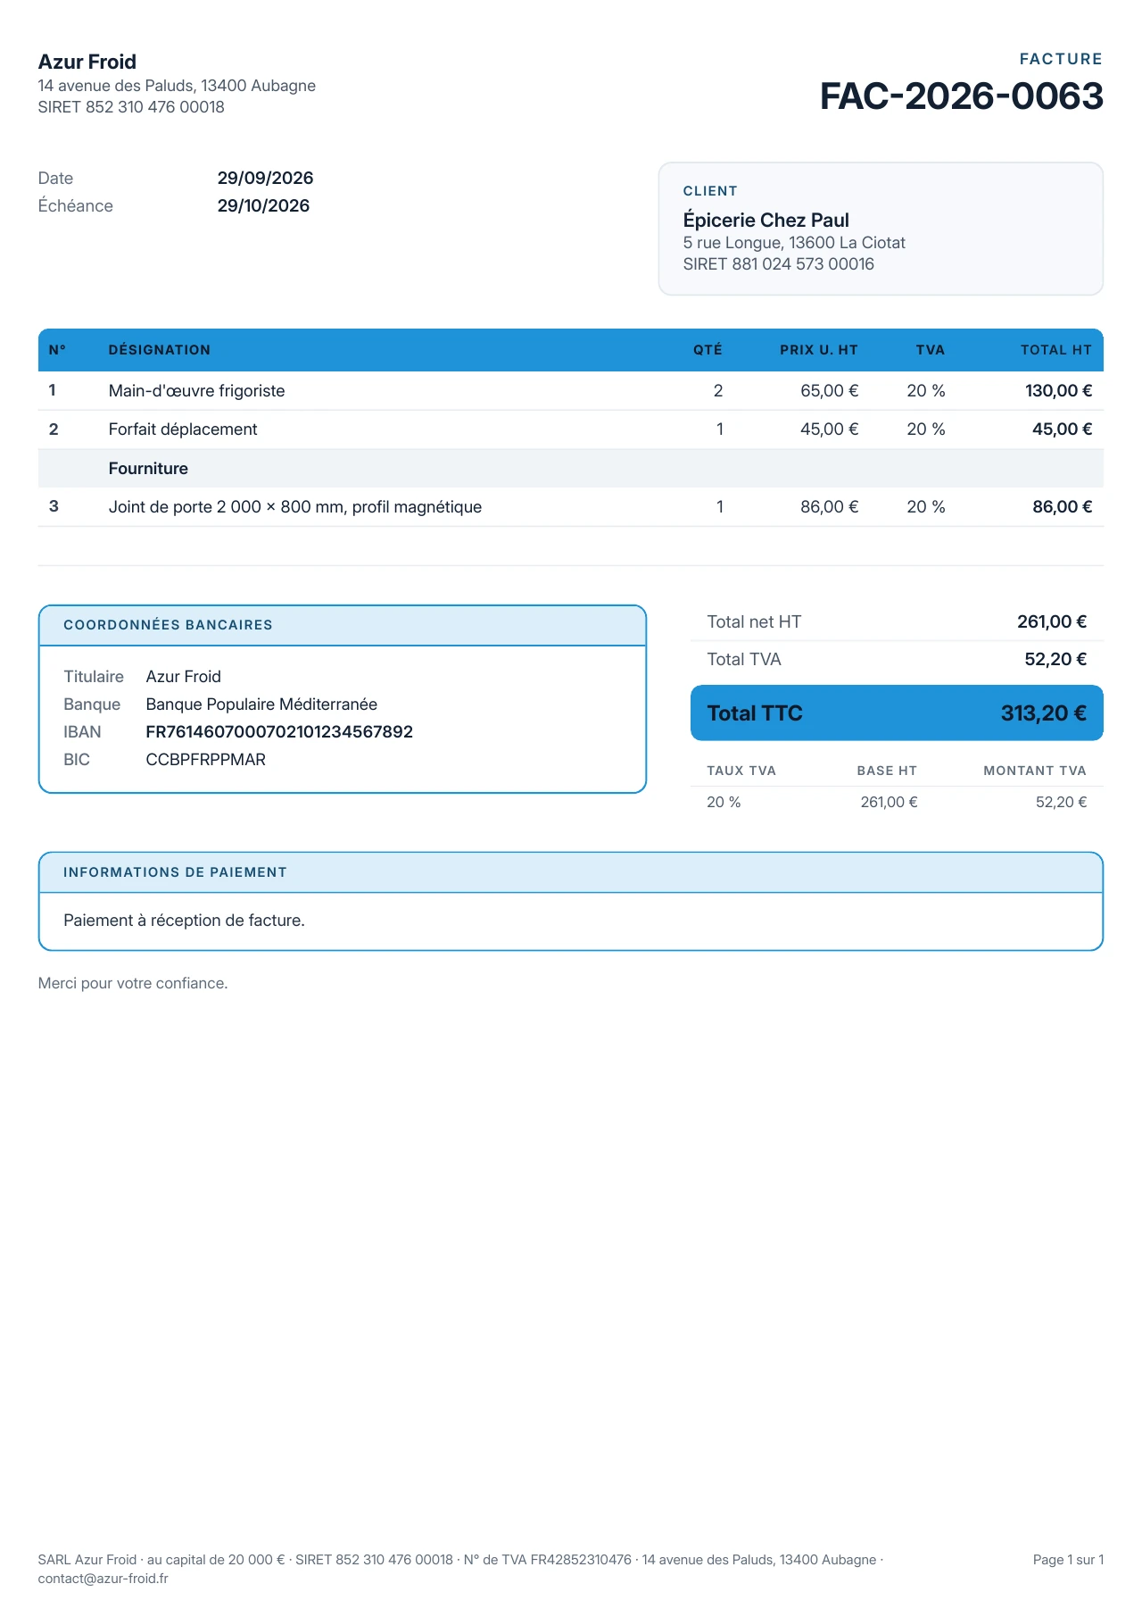Click the client SIRET 881 024 573 00016
1142x1617 pixels.
(x=779, y=264)
